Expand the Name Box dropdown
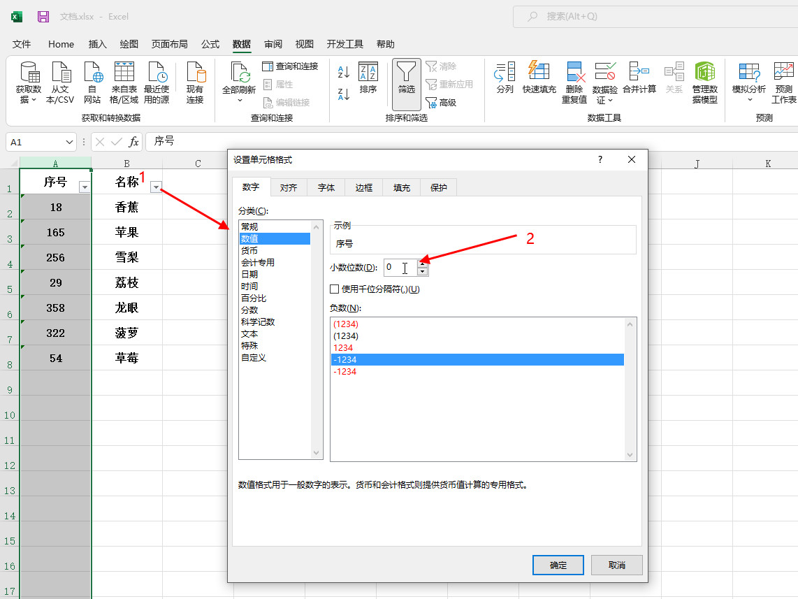The width and height of the screenshot is (798, 599). click(69, 142)
